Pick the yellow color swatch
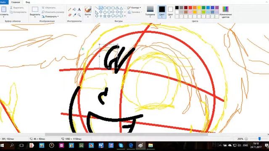The height and width of the screenshot is (151, 269). (x=199, y=8)
